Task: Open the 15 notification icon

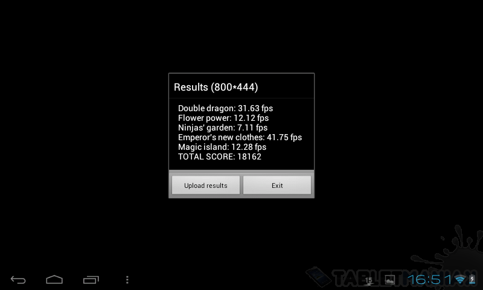Action: (369, 280)
